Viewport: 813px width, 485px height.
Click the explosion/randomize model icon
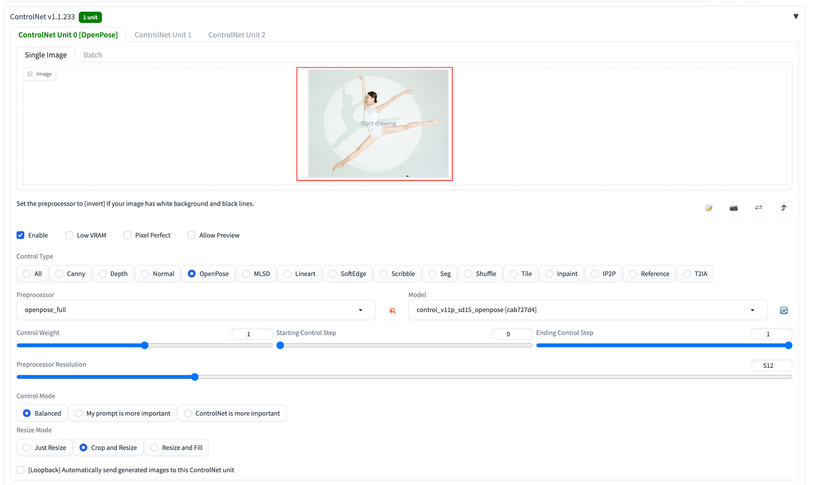click(392, 310)
